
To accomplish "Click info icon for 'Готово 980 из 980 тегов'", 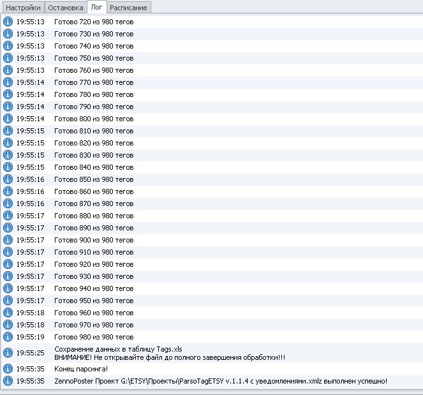I will click(x=8, y=337).
